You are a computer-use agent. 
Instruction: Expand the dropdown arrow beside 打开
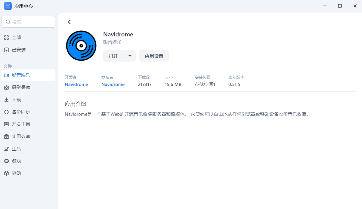click(x=130, y=56)
